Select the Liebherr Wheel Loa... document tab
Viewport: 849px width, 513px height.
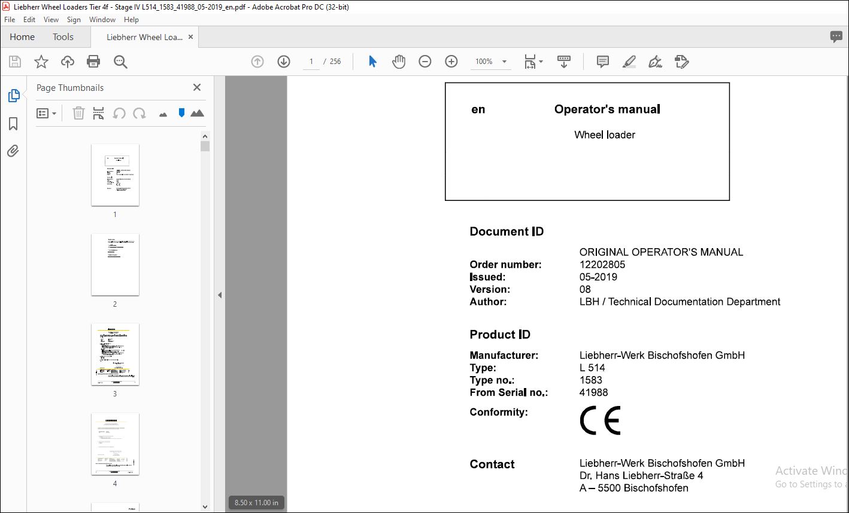tap(144, 37)
